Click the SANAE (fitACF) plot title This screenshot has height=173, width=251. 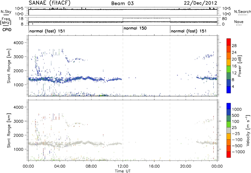(50, 3)
